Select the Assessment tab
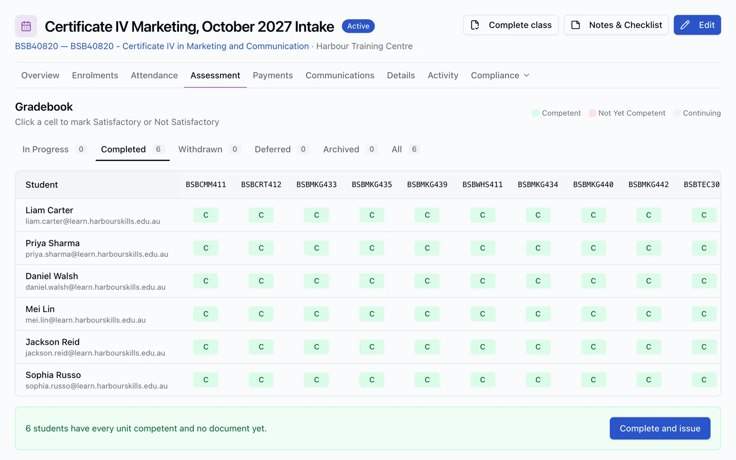Viewport: 736px width, 460px height. point(215,75)
